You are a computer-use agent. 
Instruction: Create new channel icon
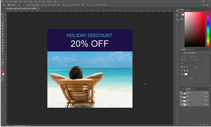[x=204, y=125]
